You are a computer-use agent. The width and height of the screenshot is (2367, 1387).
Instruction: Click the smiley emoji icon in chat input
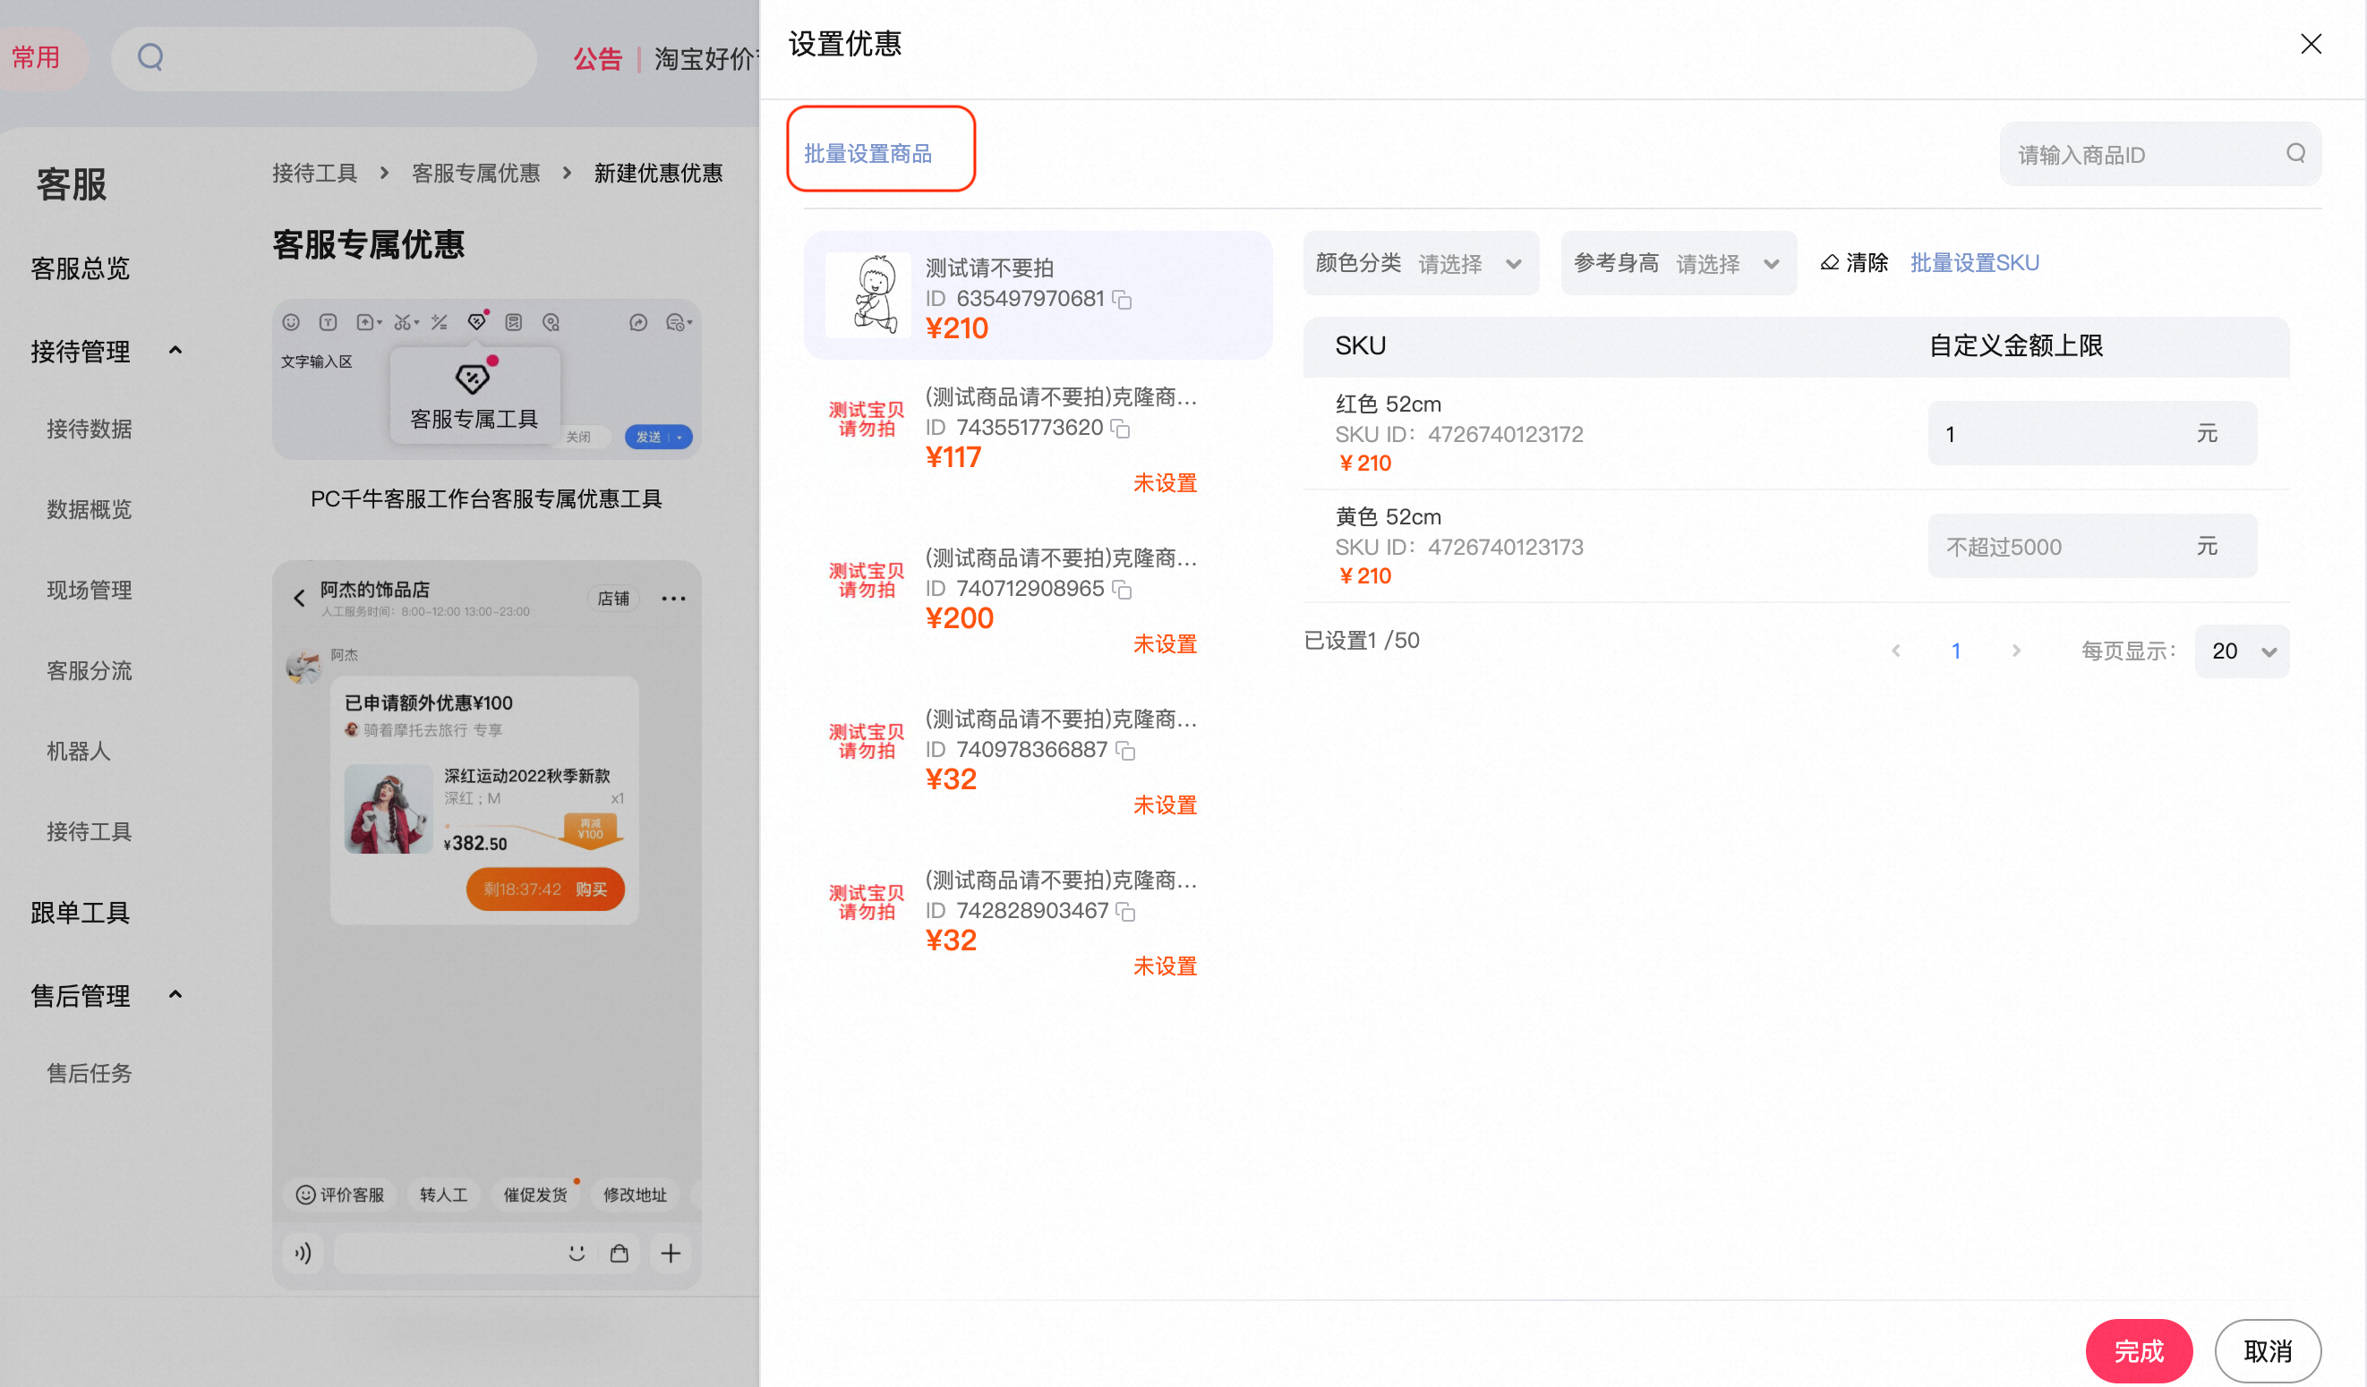577,1254
